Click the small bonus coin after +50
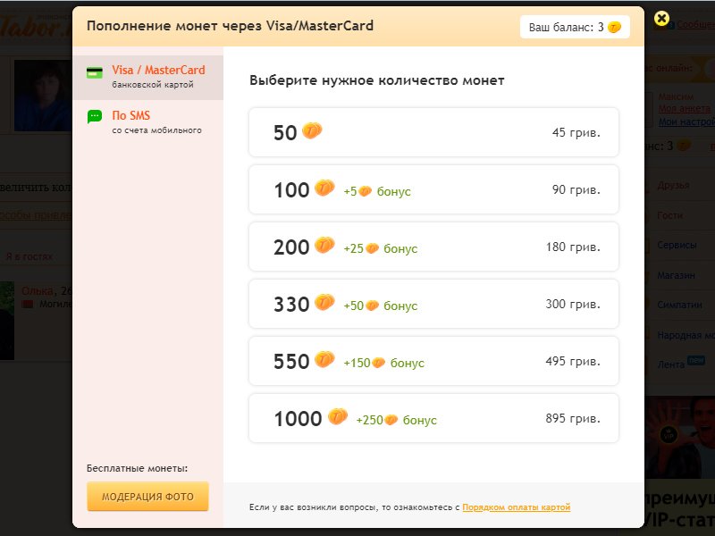 (x=372, y=306)
